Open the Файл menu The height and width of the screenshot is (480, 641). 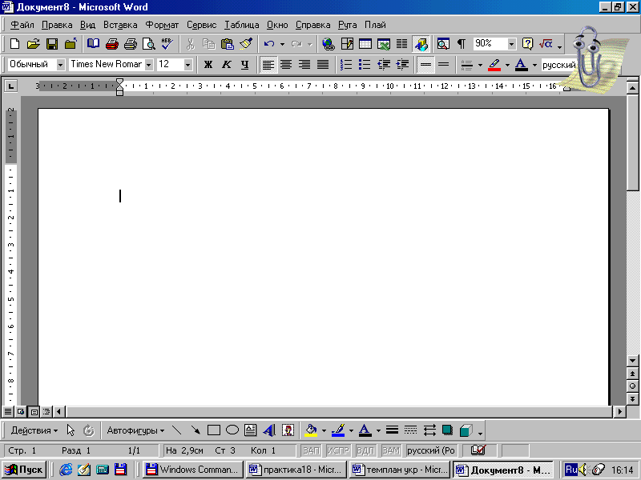coord(22,25)
